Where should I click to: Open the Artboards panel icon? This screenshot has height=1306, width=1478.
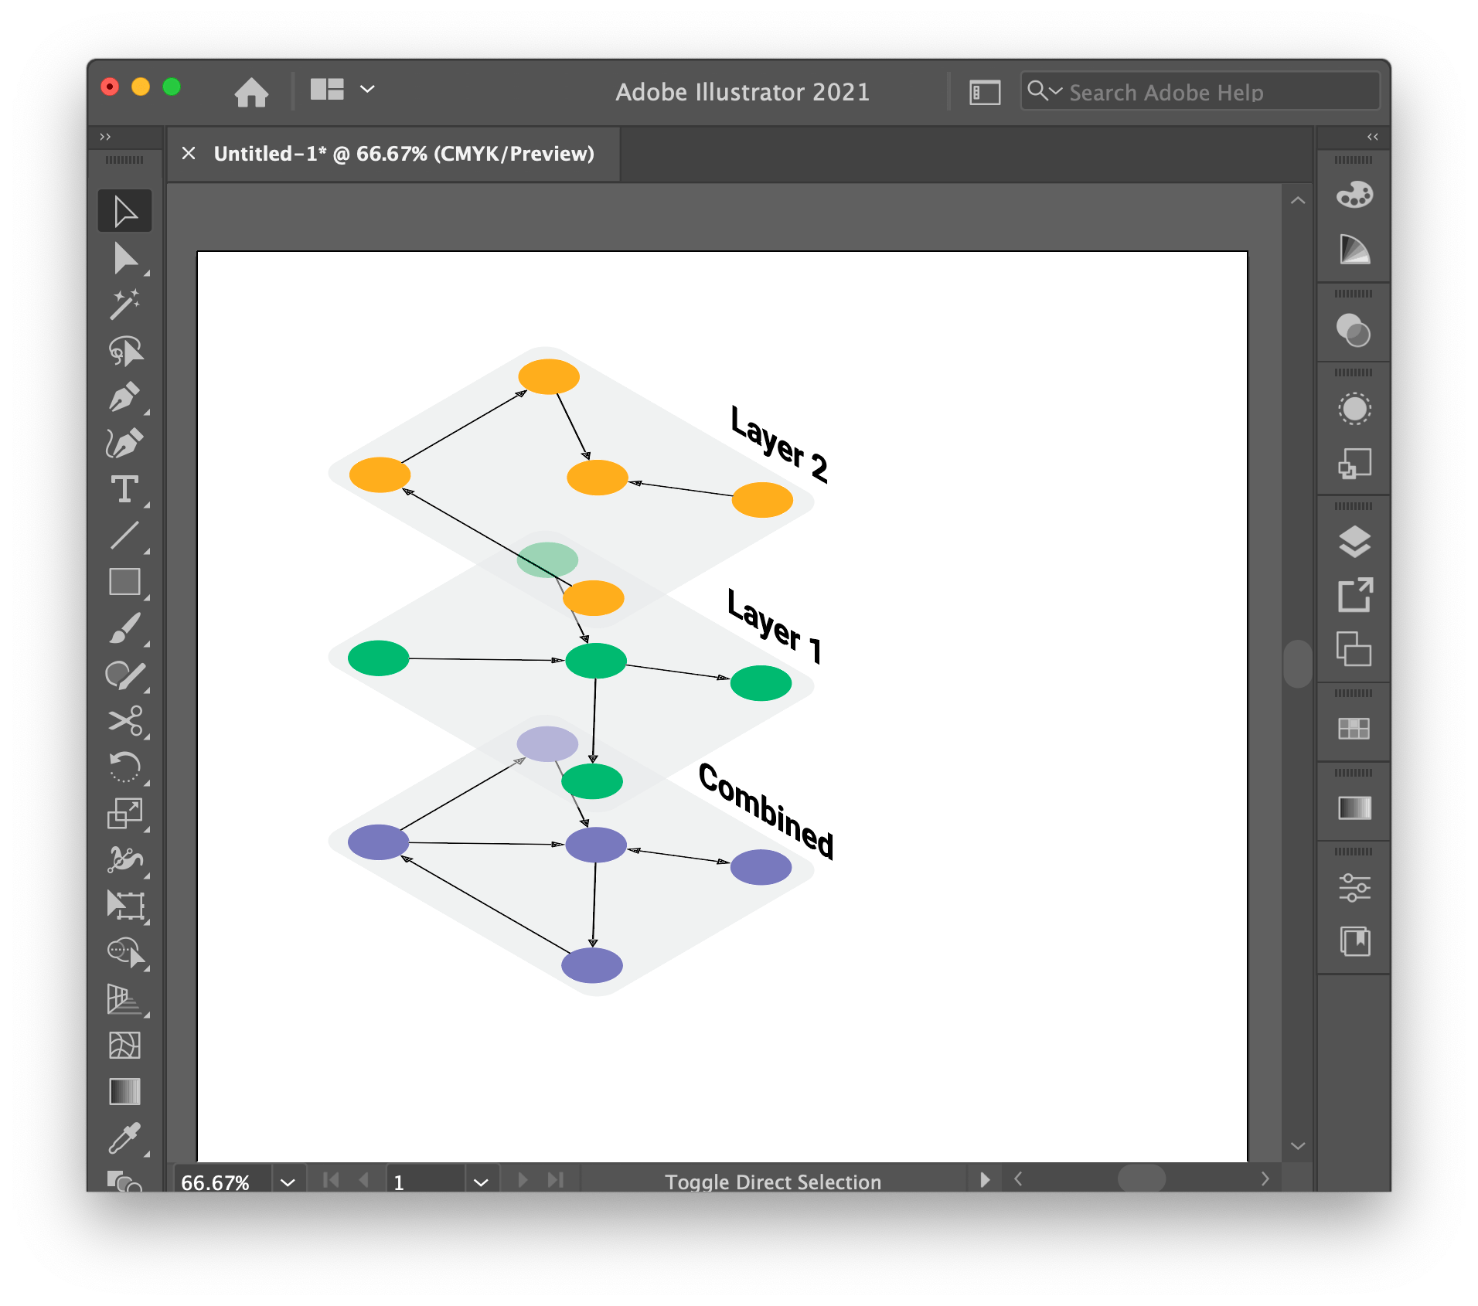(x=1354, y=649)
